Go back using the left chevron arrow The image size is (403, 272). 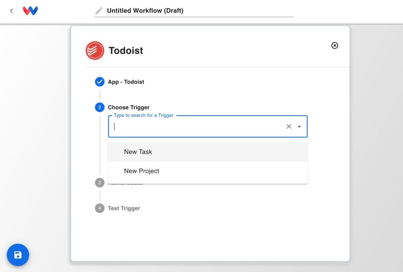11,11
